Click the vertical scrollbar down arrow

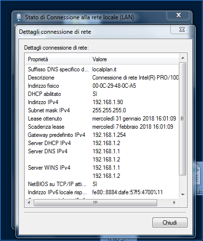point(183,195)
